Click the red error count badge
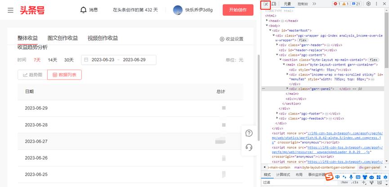Viewport: 389px width, 187px height. point(337,4)
